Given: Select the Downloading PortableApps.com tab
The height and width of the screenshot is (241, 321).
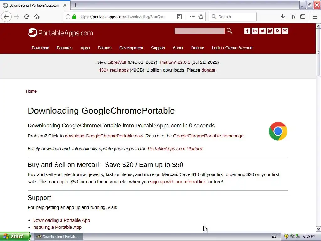Looking at the screenshot, I should coord(34,5).
